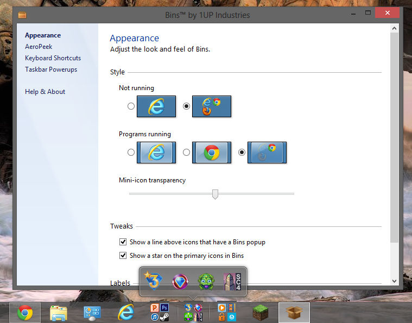The image size is (412, 323).
Task: Click the PowerPoint mini-icon in taskbar bin
Action: pos(155,307)
